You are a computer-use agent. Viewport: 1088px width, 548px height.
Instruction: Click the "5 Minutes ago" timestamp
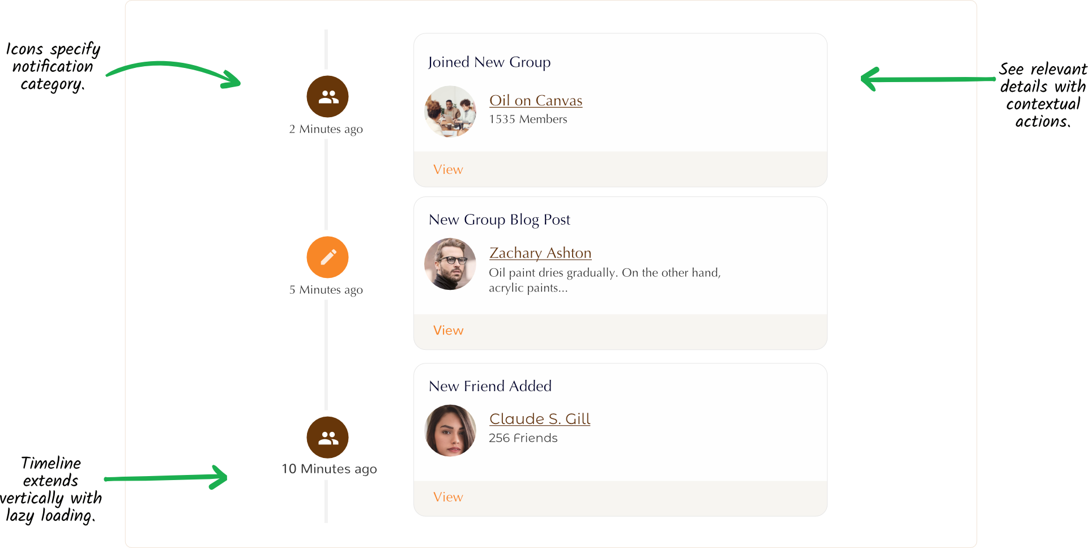[x=326, y=290]
